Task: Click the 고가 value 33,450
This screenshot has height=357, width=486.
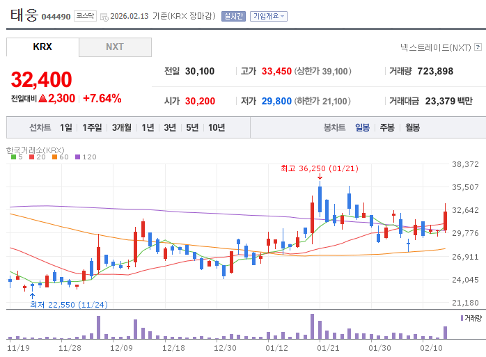Action: pos(276,71)
